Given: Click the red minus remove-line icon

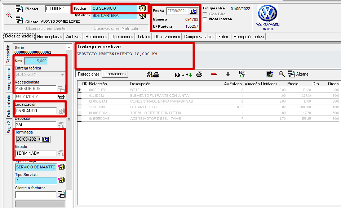Looking at the screenshot, I should 214,74.
